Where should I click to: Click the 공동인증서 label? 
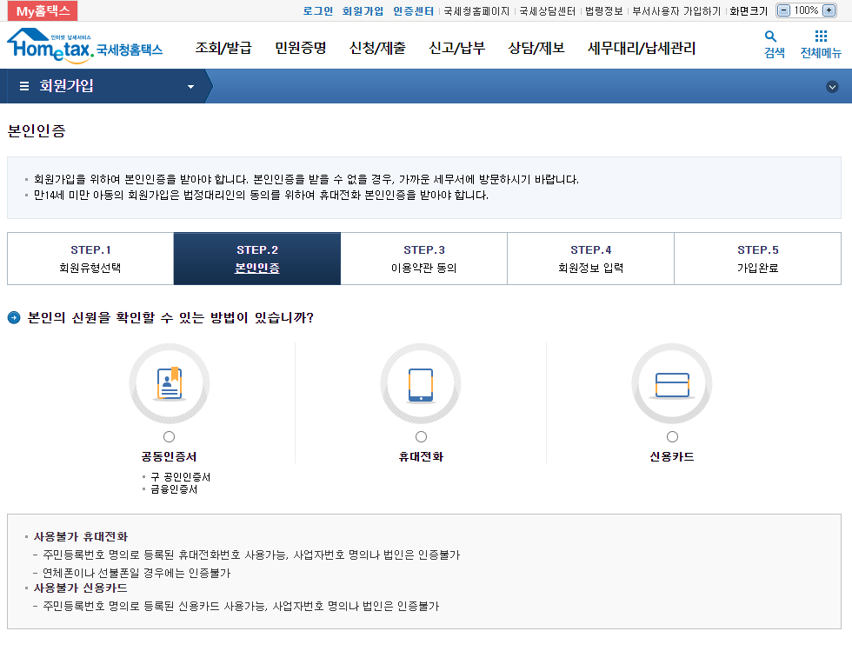tap(169, 456)
